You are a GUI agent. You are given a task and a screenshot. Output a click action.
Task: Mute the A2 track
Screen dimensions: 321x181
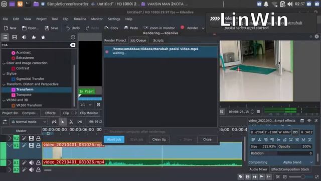click(x=31, y=170)
